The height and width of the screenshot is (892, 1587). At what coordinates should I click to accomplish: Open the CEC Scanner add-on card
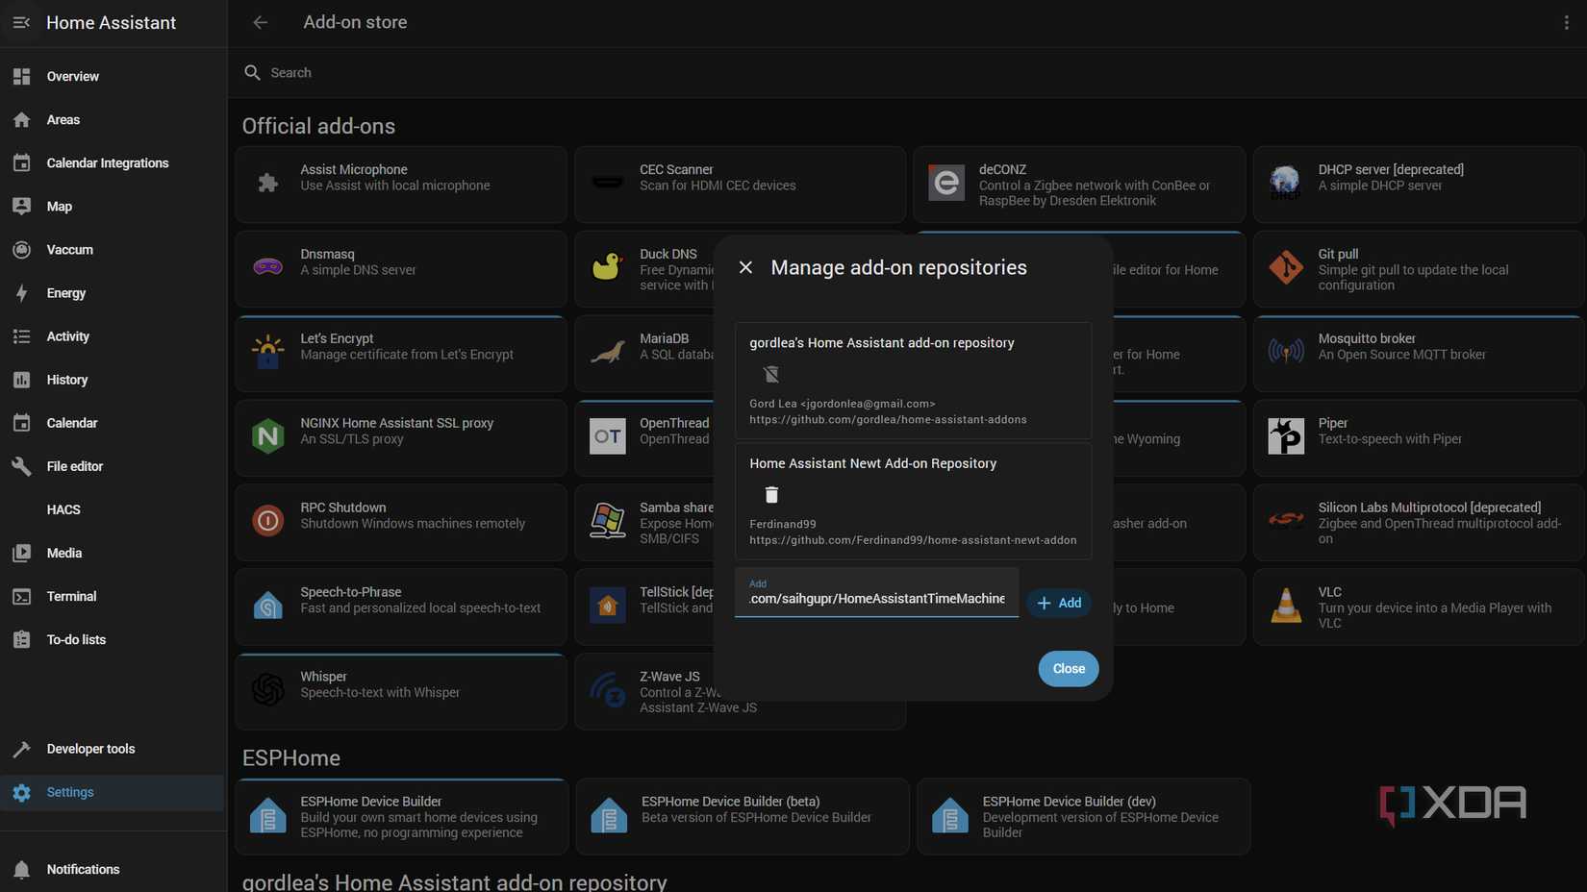click(741, 185)
